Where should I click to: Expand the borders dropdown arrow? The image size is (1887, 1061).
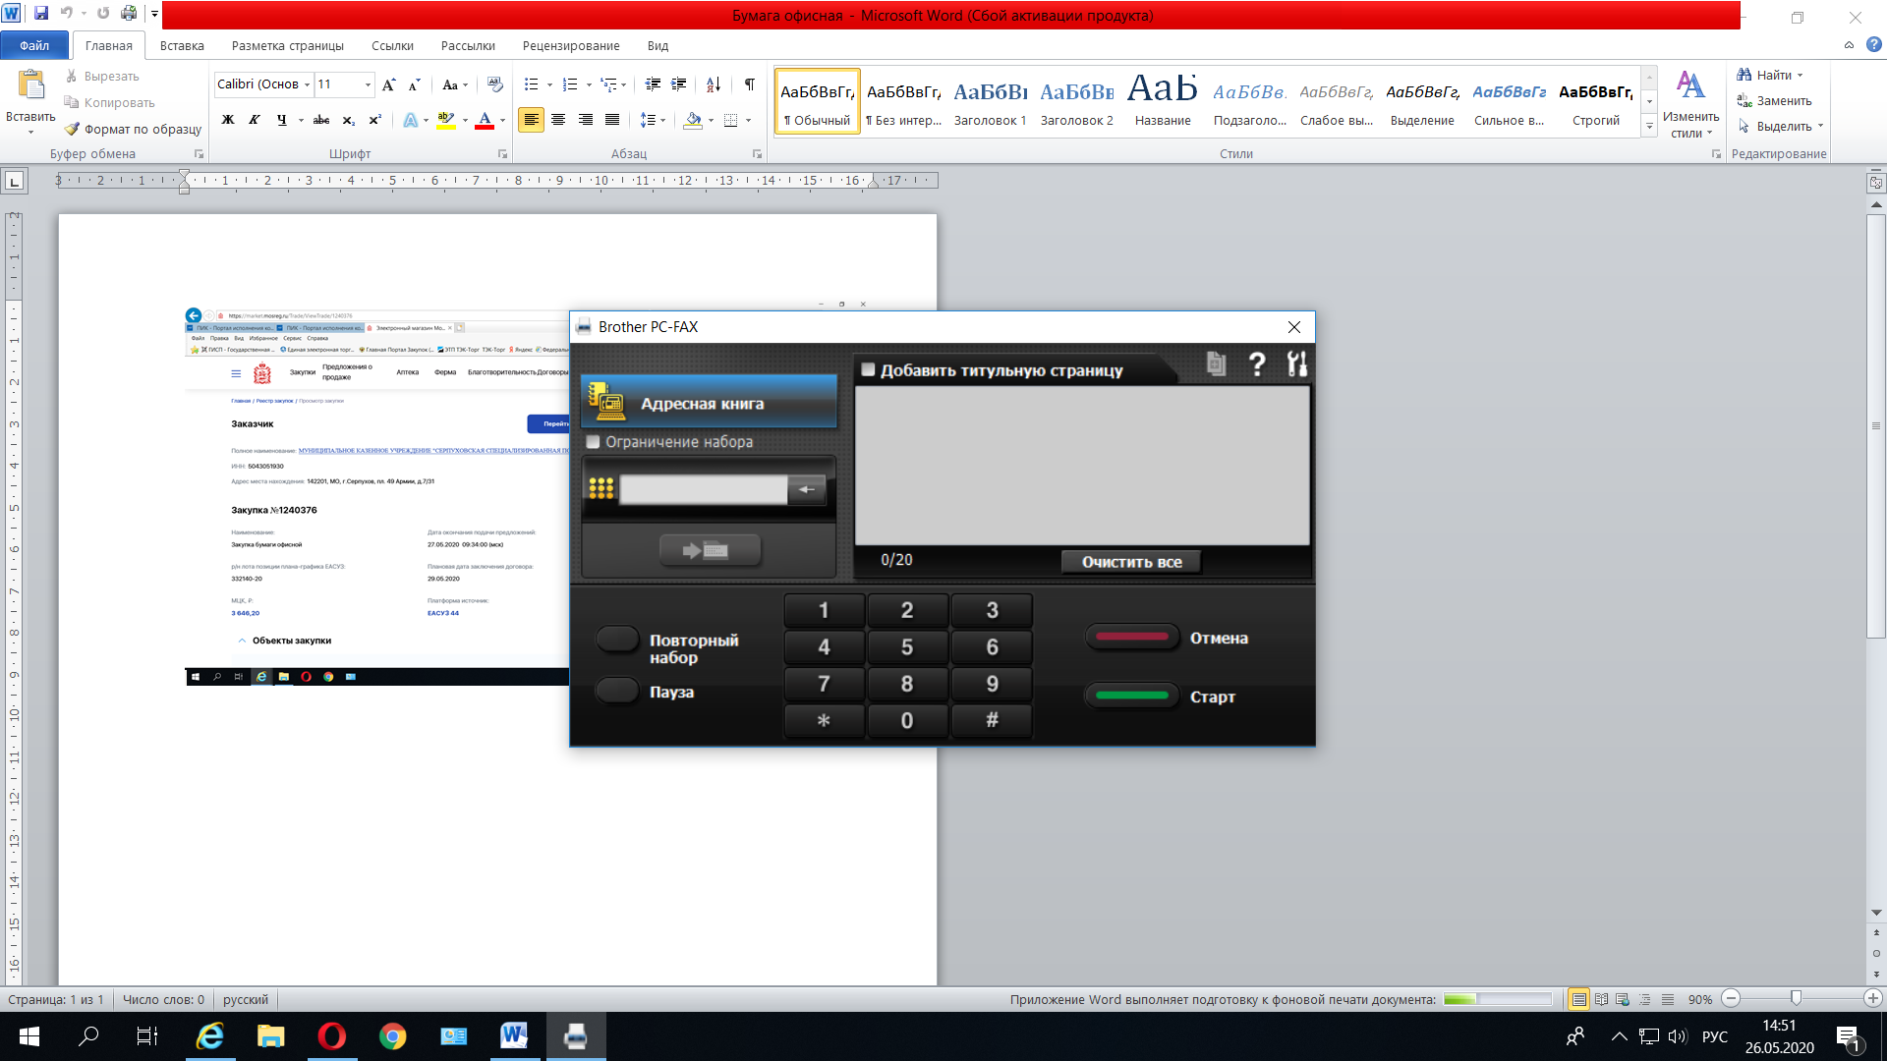pos(749,120)
